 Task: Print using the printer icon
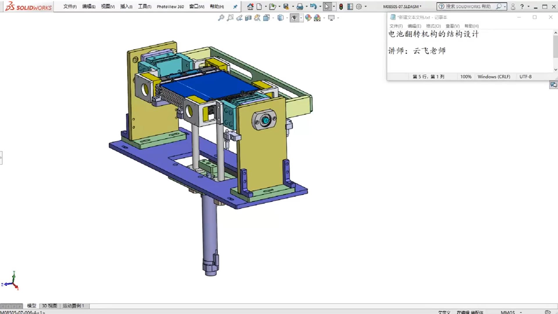pos(300,6)
